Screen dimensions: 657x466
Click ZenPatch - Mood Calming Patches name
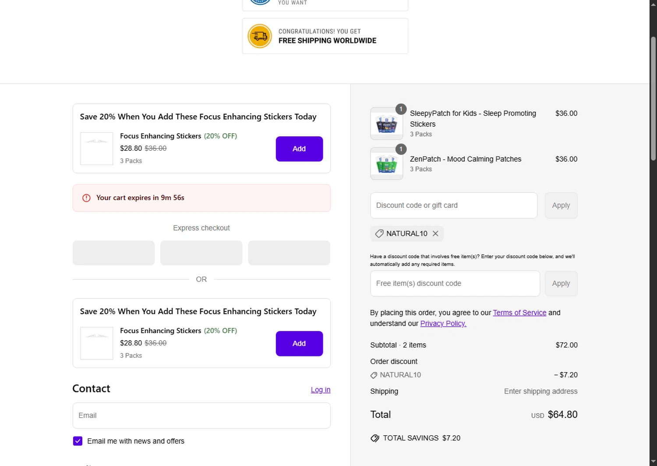466,159
